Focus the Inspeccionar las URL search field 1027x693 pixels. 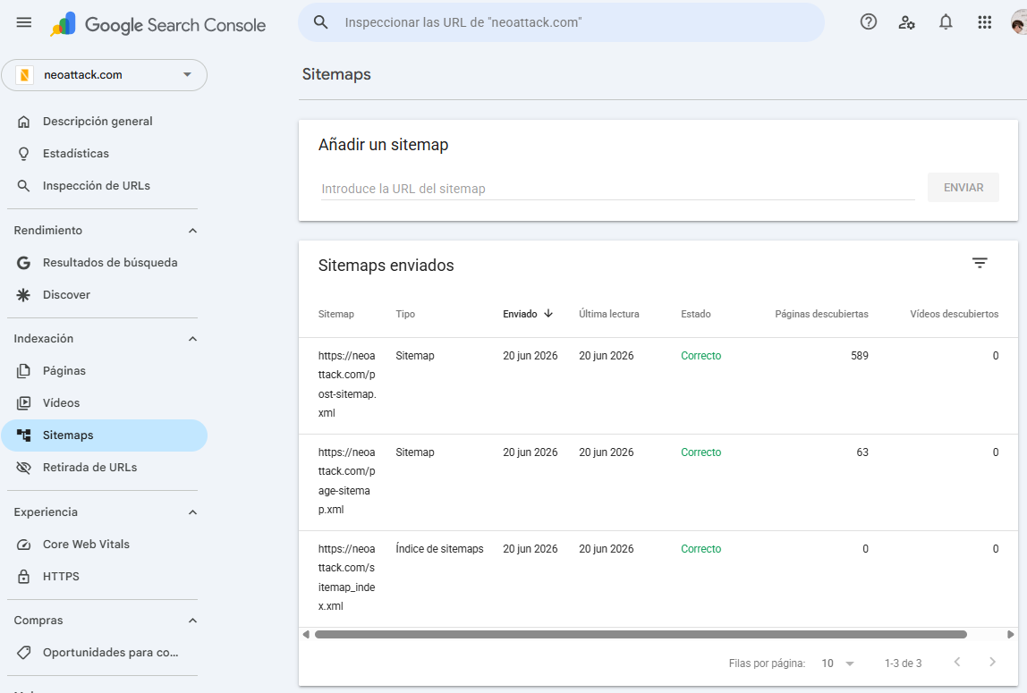(561, 22)
